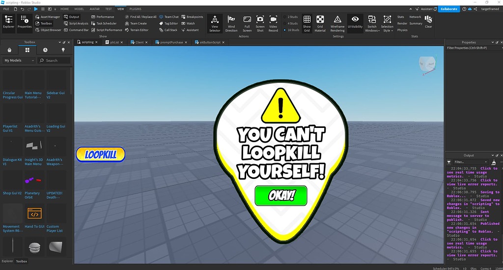Open the Performance window
503x270 pixels.
(103, 17)
